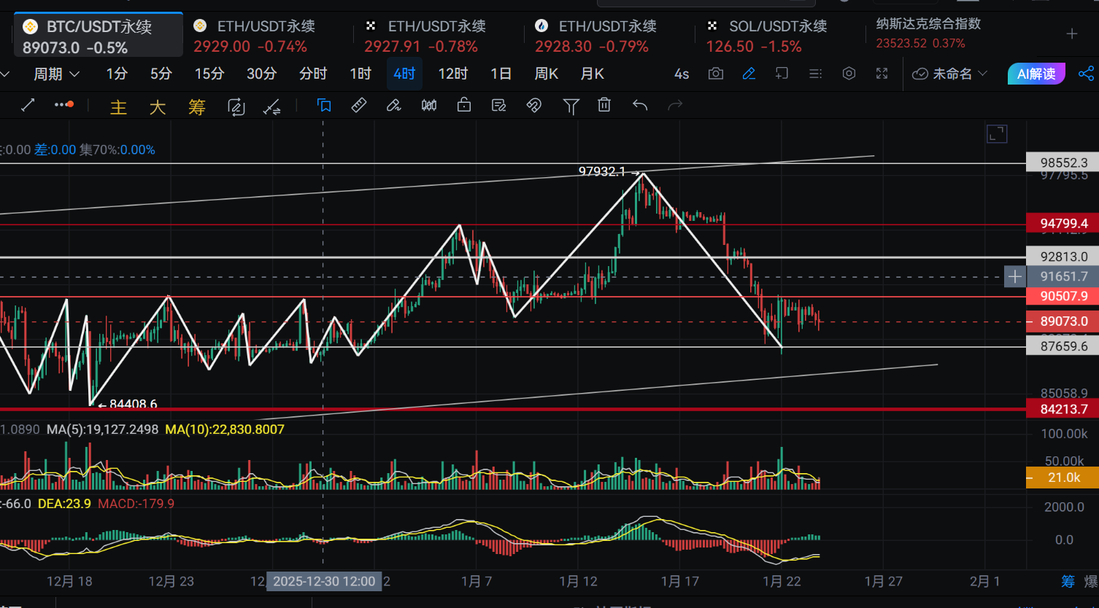Undo the last drawing action
The width and height of the screenshot is (1099, 608).
640,106
